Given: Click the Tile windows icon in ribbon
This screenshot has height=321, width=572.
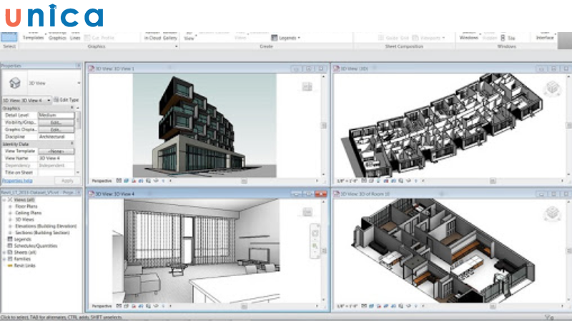Looking at the screenshot, I should tap(503, 37).
